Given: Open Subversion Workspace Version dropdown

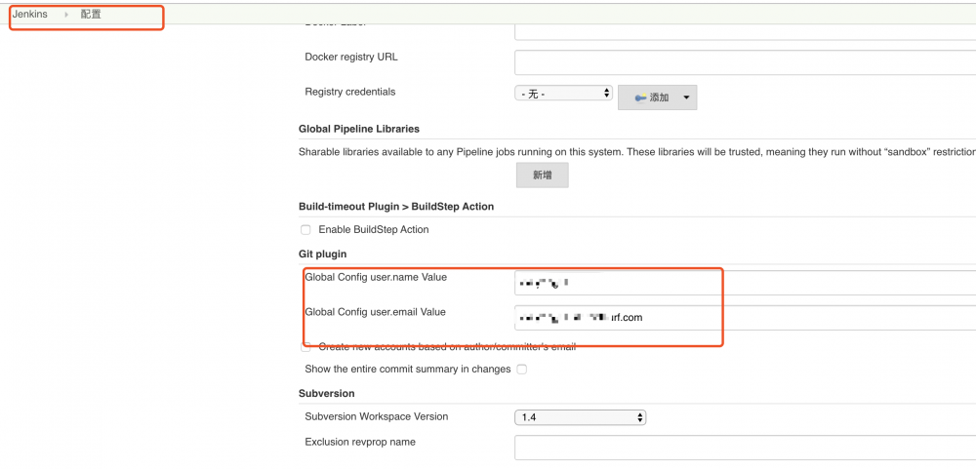Looking at the screenshot, I should coord(580,417).
